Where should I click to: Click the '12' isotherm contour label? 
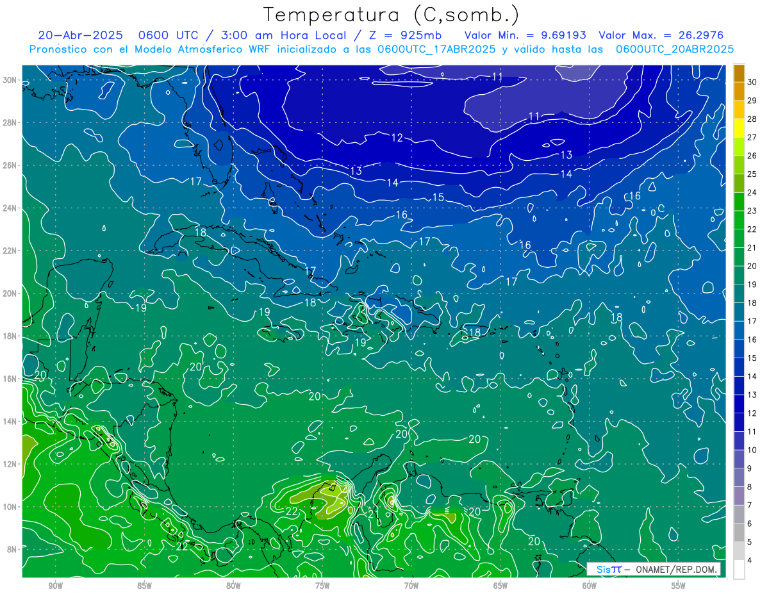coord(397,138)
